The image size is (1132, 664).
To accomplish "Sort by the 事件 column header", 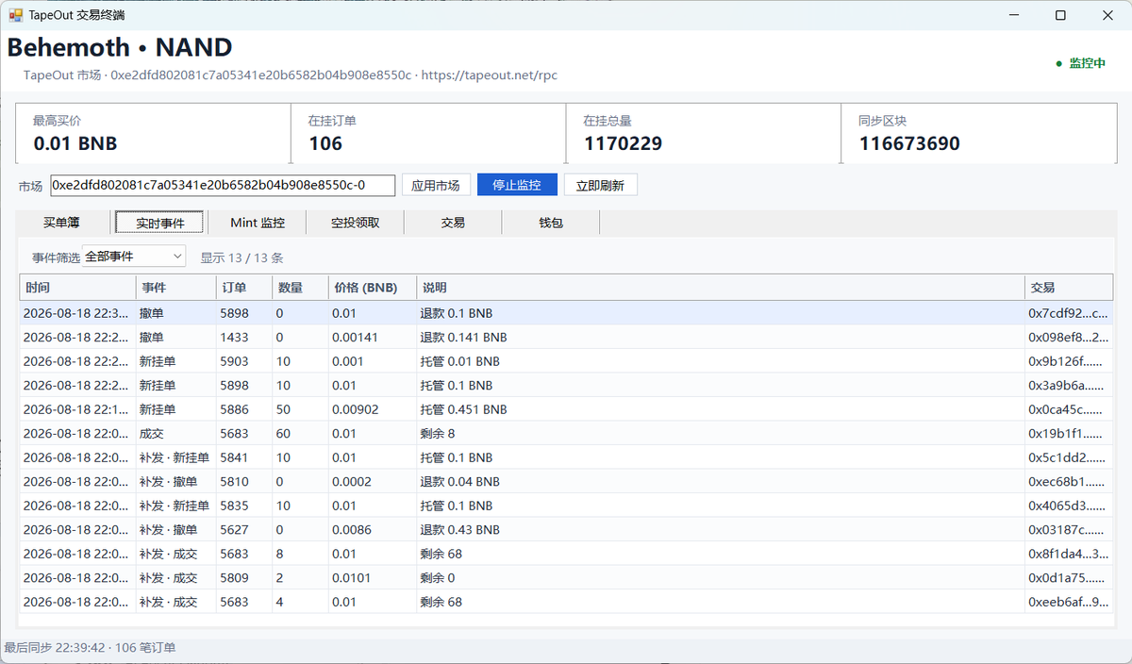I will [x=176, y=288].
